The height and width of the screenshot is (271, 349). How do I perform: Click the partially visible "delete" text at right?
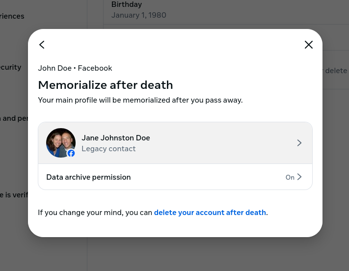click(x=336, y=71)
